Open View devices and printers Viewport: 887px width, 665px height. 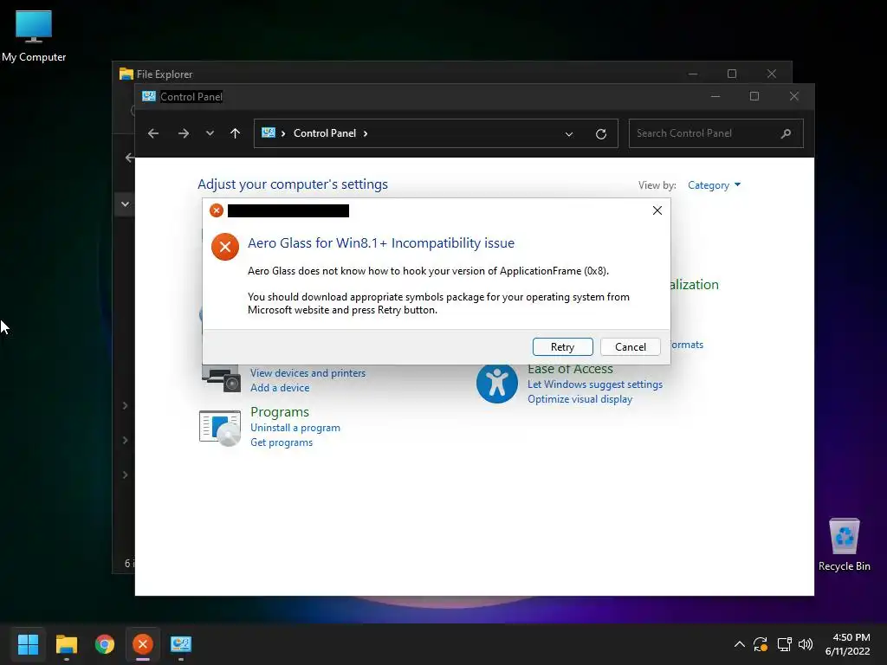[308, 373]
